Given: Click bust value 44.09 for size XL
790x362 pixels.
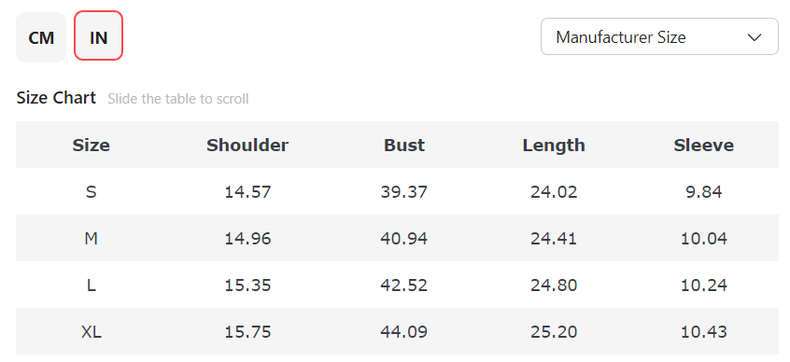Looking at the screenshot, I should coord(404,332).
